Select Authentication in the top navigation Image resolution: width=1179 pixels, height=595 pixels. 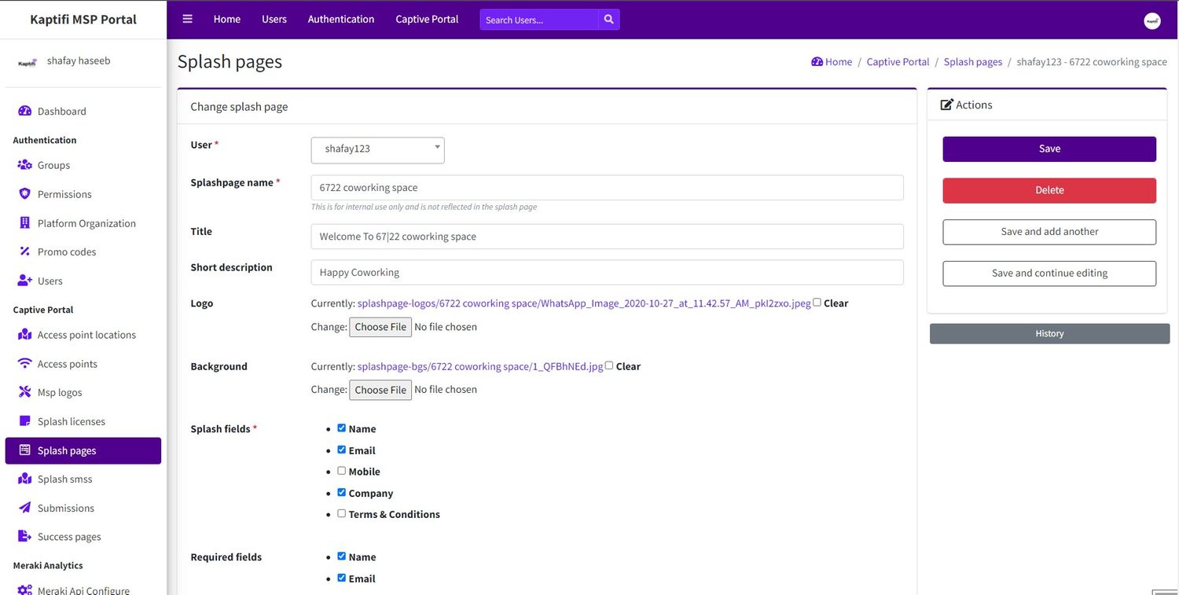(340, 19)
